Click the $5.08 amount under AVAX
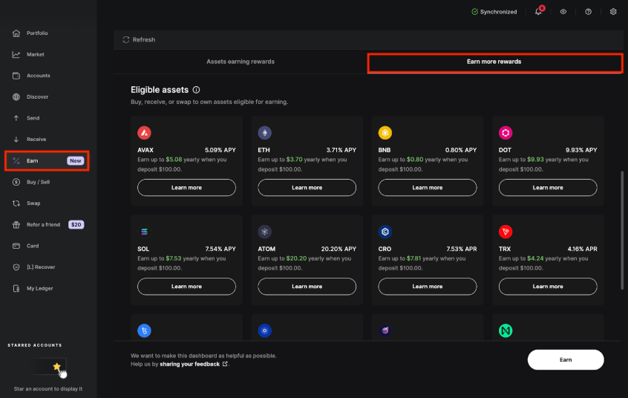Screen dimensions: 628x398 (x=174, y=160)
